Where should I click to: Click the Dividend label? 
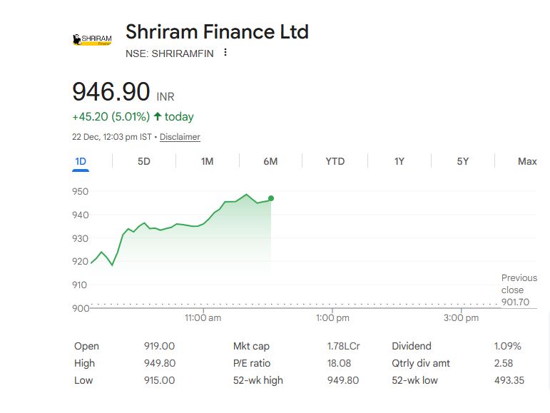pos(412,346)
